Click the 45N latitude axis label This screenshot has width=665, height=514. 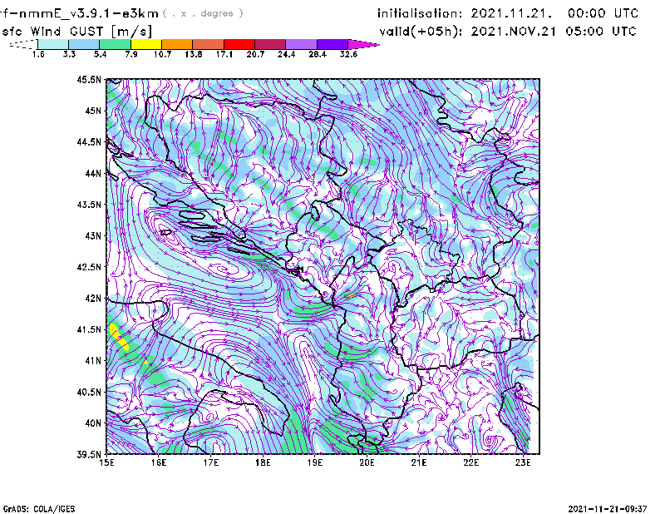(93, 111)
